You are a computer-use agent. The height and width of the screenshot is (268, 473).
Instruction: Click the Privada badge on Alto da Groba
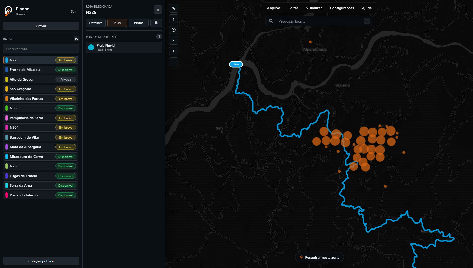(x=66, y=79)
